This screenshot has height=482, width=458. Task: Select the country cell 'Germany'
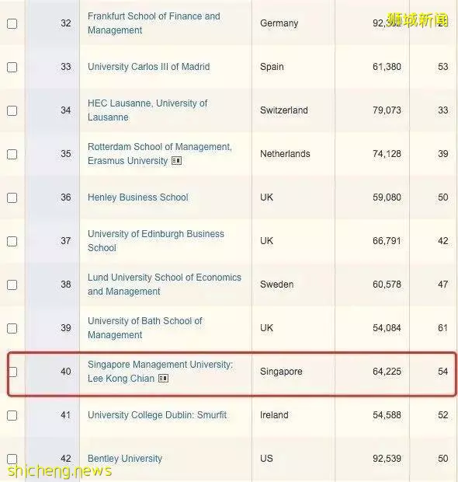click(279, 23)
